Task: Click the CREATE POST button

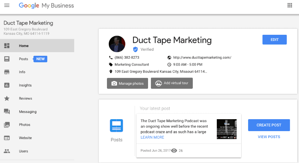Action: click(x=269, y=125)
